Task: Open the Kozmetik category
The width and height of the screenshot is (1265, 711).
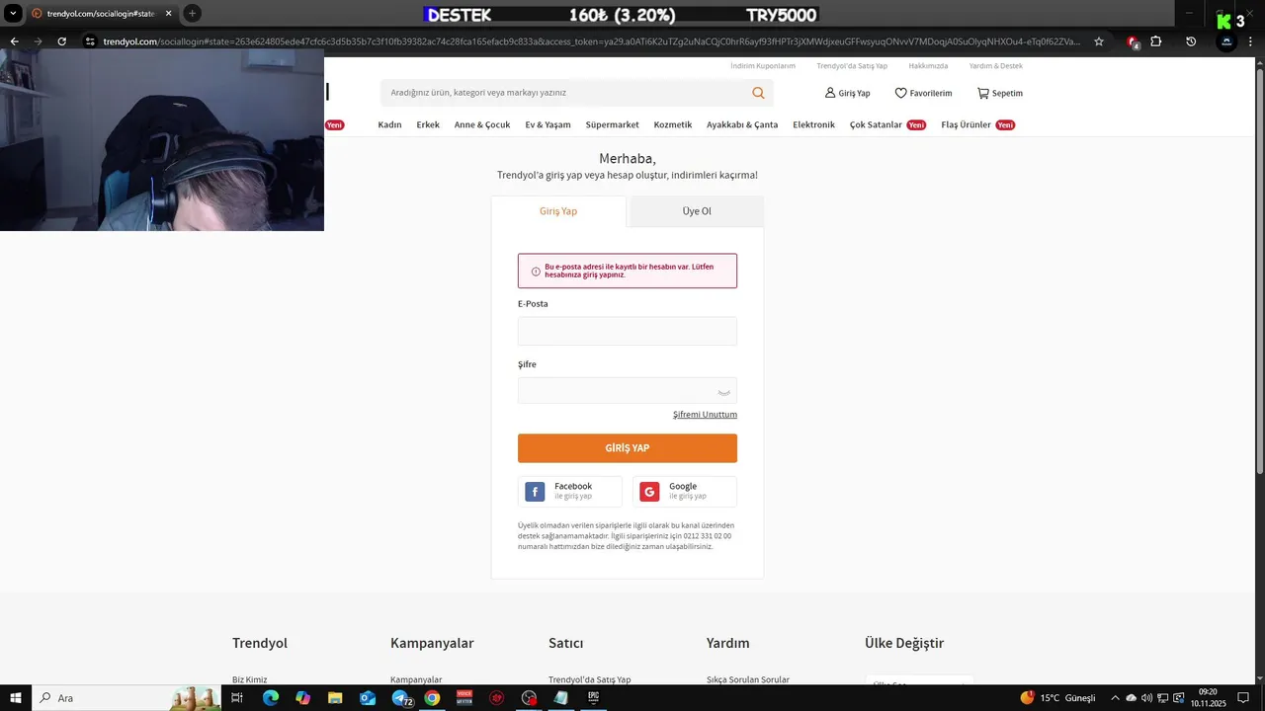Action: (x=673, y=125)
